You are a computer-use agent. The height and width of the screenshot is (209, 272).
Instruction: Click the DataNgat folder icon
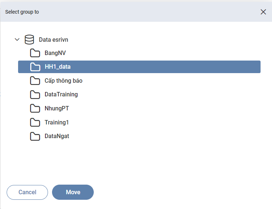pos(35,136)
